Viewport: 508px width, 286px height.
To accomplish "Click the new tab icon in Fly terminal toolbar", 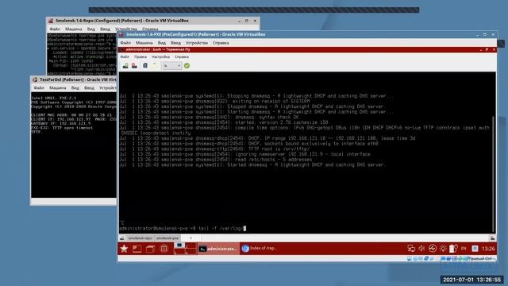I will tap(125, 66).
